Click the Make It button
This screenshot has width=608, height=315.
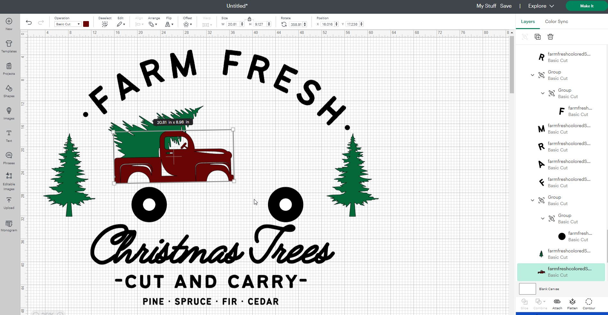587,6
